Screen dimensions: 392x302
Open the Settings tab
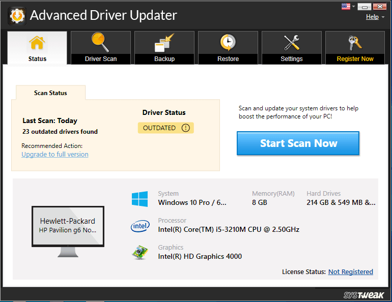point(292,48)
